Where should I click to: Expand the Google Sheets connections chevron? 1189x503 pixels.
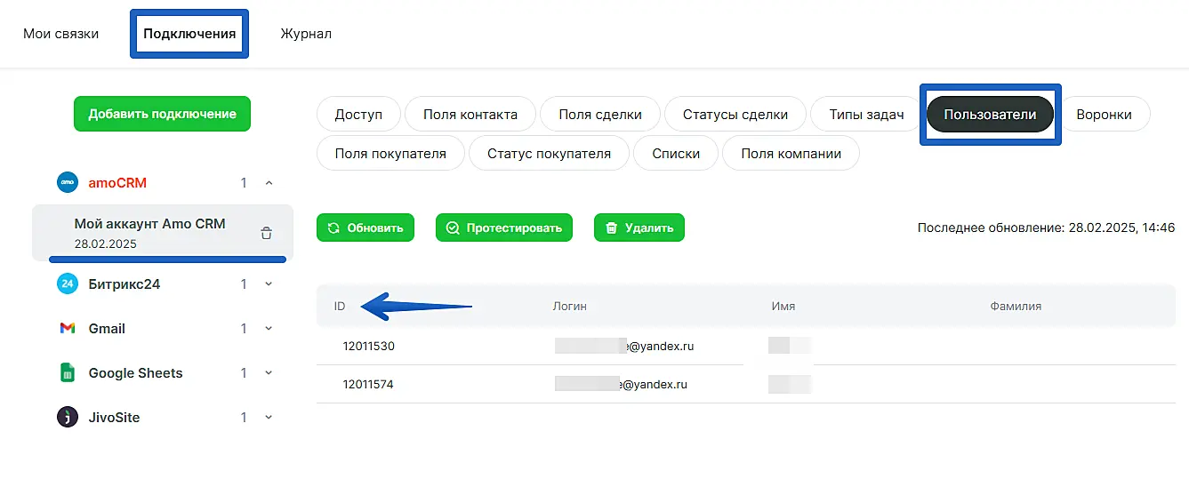(269, 373)
